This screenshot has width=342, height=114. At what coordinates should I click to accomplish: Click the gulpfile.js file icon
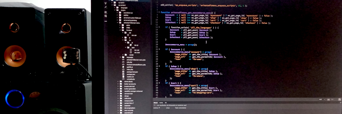(x=124, y=67)
